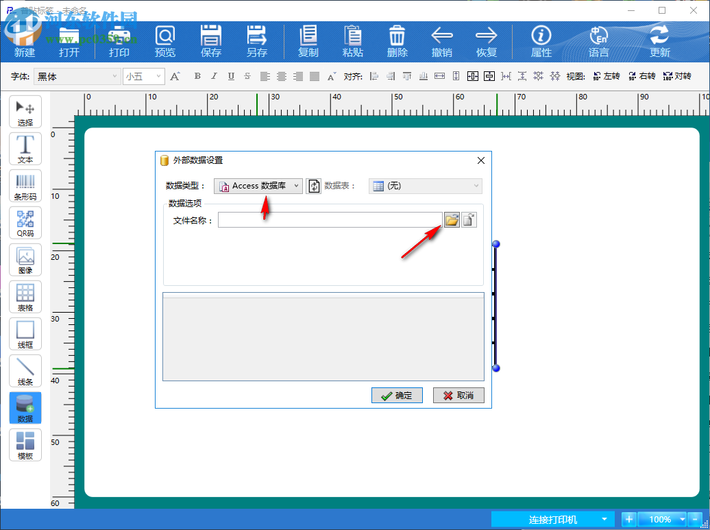Screen dimensions: 710x530
Task: Undo with the 撤销 arrow
Action: [x=442, y=42]
